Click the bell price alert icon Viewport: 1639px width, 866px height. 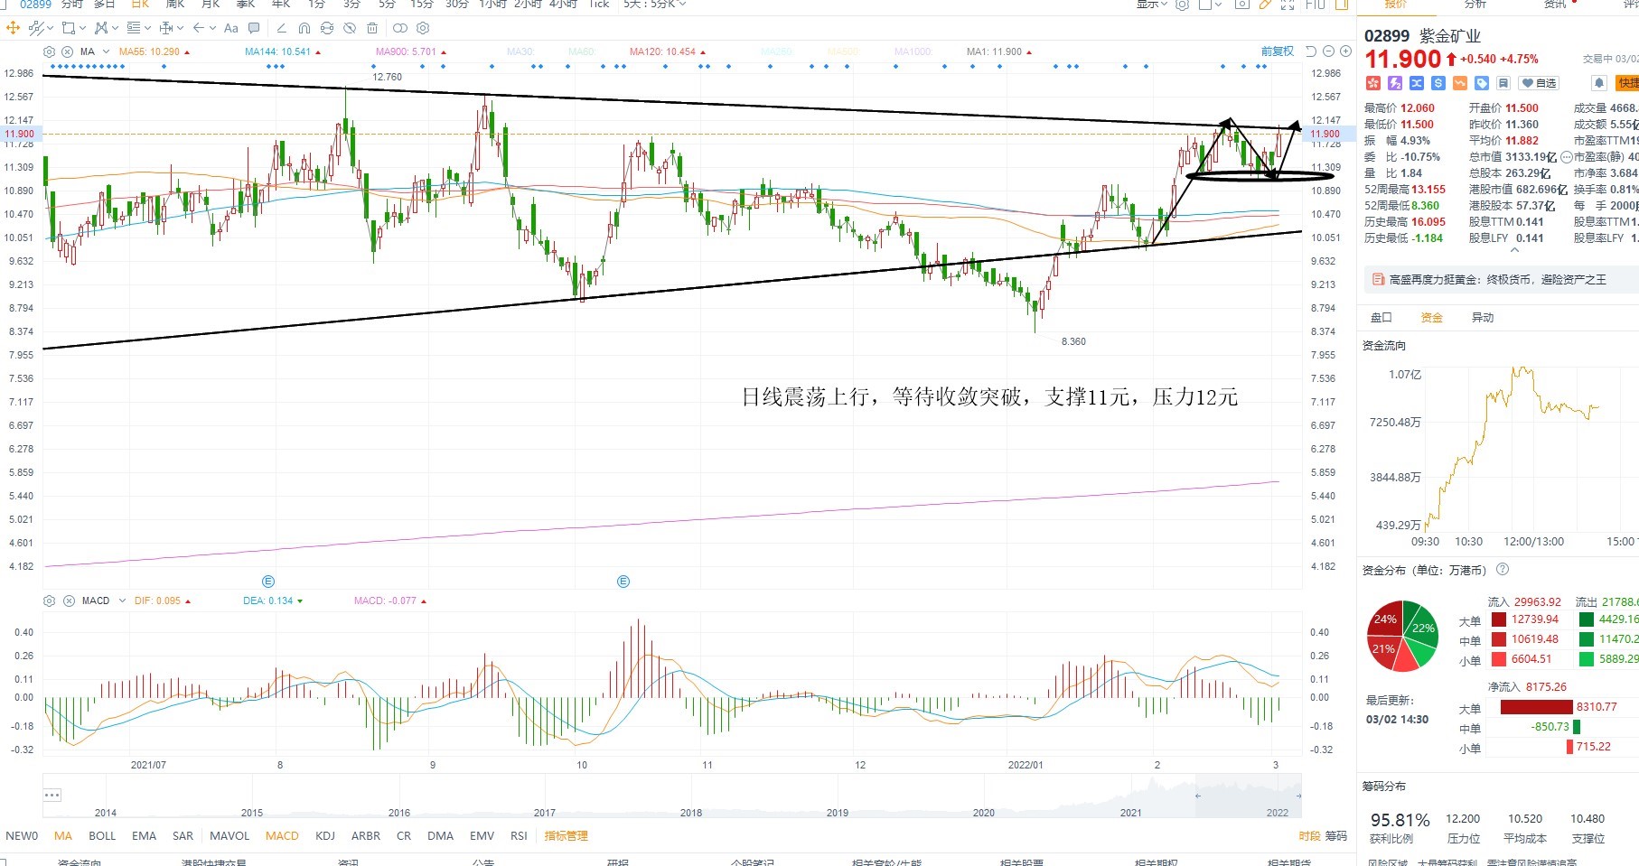(1599, 83)
